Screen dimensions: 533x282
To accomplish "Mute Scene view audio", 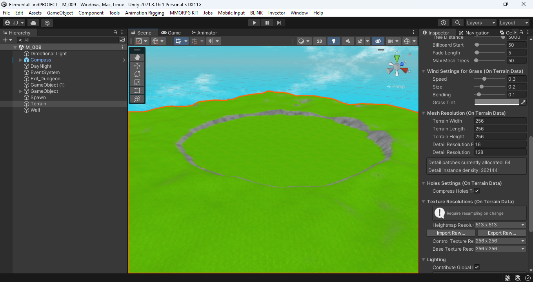I will [347, 41].
